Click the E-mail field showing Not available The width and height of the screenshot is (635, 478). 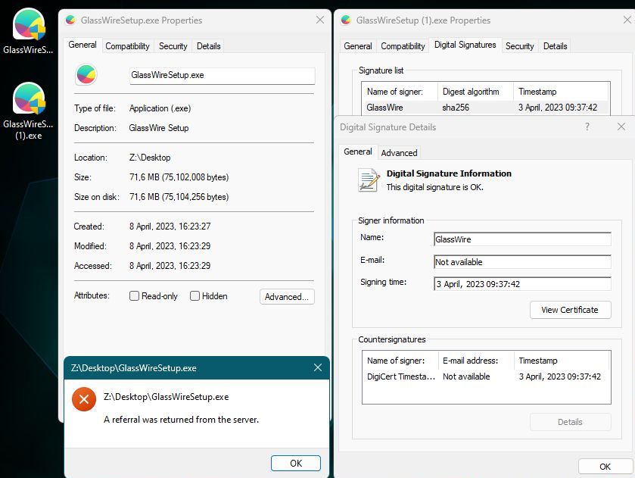522,262
